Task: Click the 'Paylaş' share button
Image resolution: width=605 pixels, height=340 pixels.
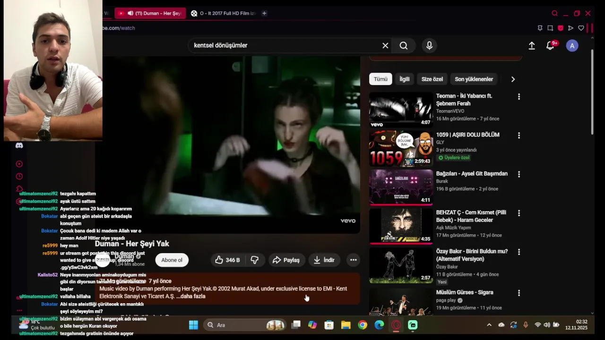Action: coord(286,260)
